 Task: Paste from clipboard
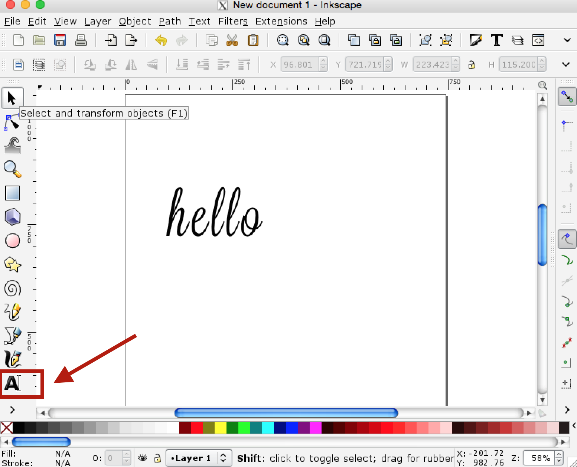click(253, 40)
